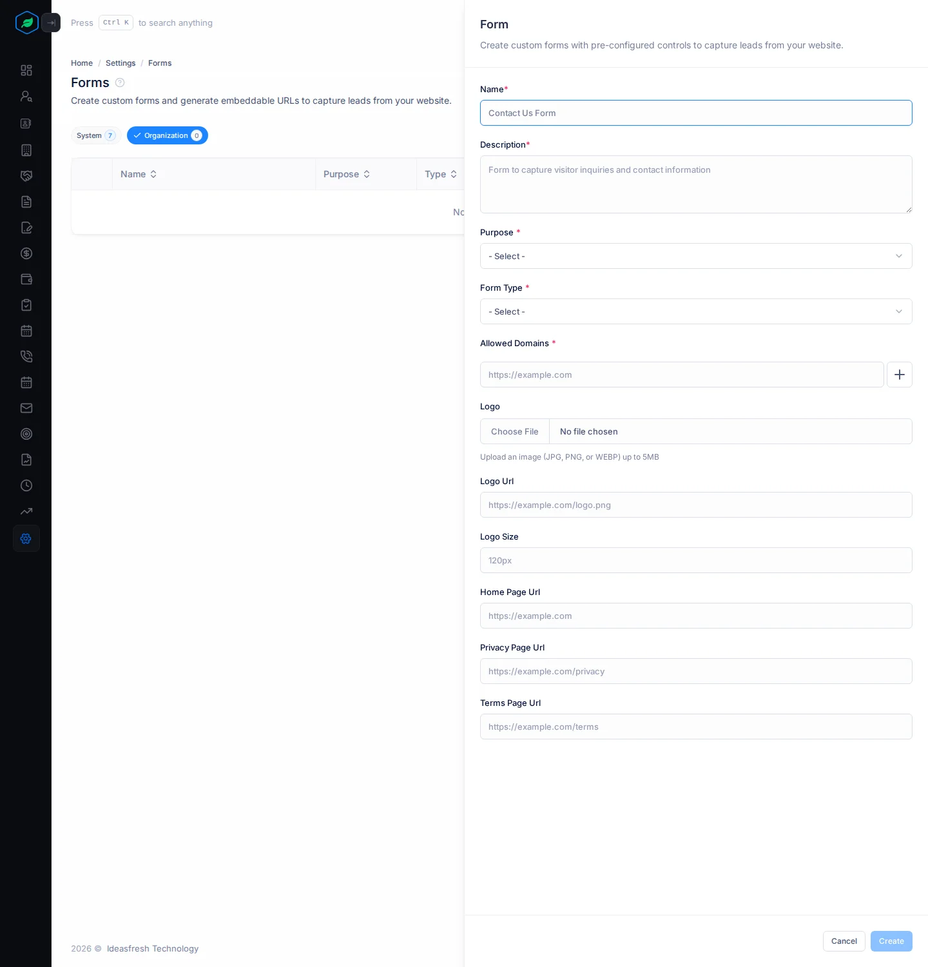Open the clock history sidebar icon
Screen dimensions: 928x967
(x=26, y=485)
